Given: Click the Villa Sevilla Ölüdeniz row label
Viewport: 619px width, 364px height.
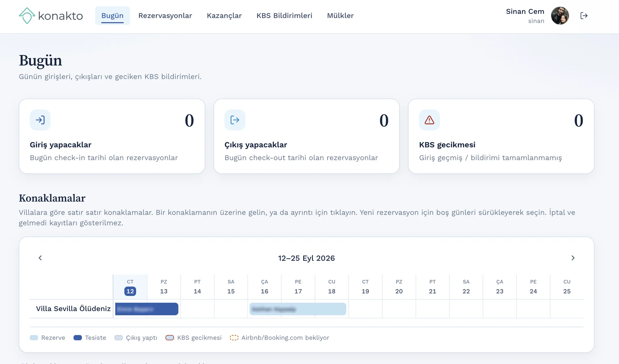Looking at the screenshot, I should point(73,309).
